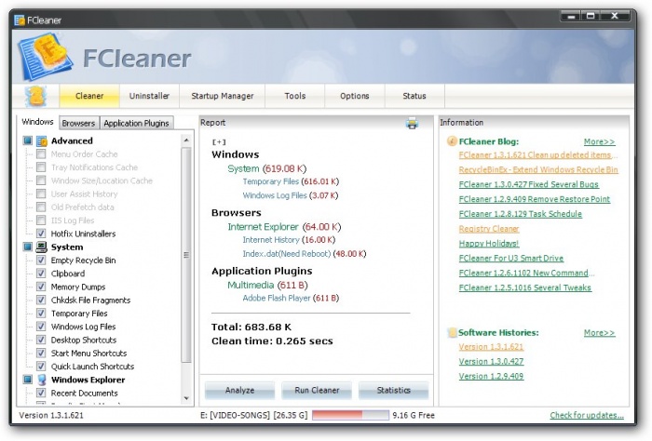This screenshot has width=652, height=441.
Task: Open the Startup Manager tab
Action: (x=222, y=96)
